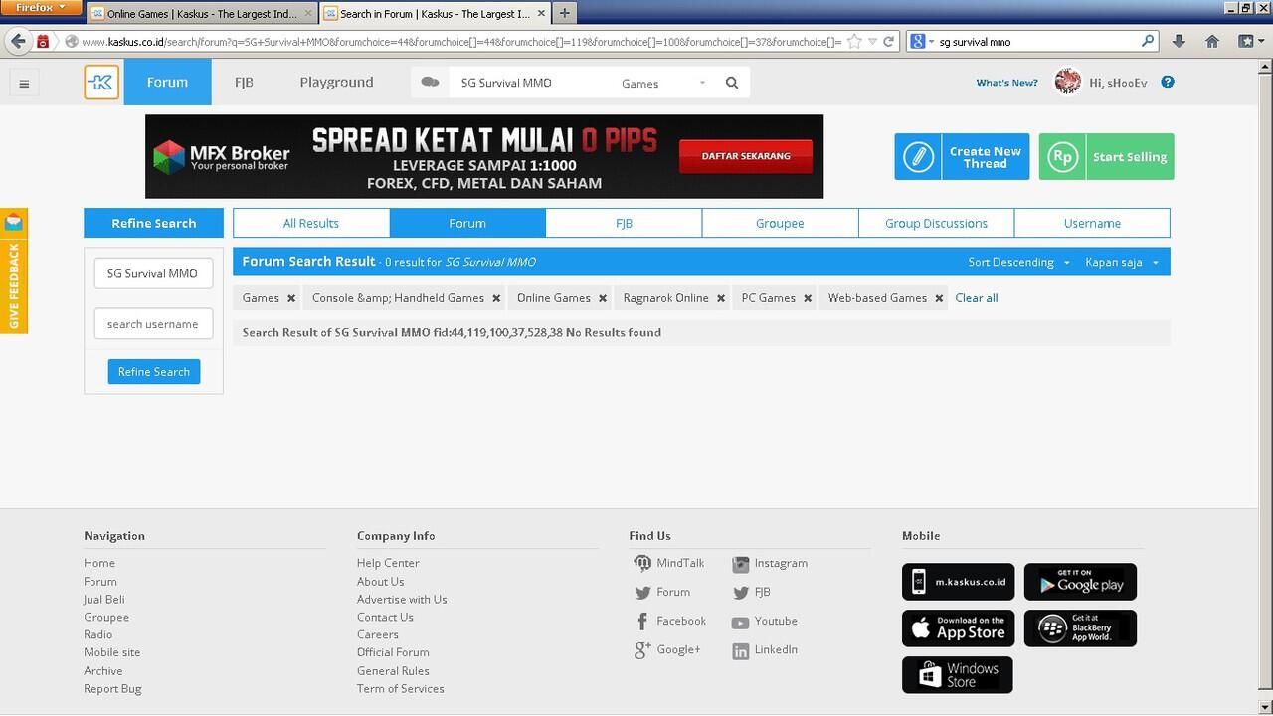Switch to the Username results tab
The image size is (1273, 716).
click(x=1092, y=223)
